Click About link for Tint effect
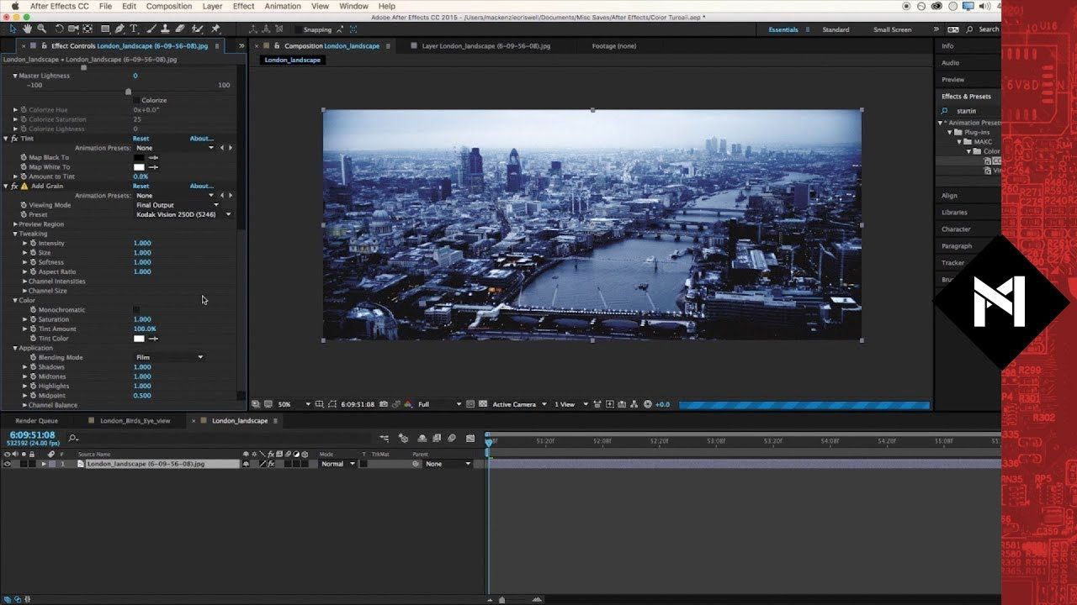 [x=201, y=139]
